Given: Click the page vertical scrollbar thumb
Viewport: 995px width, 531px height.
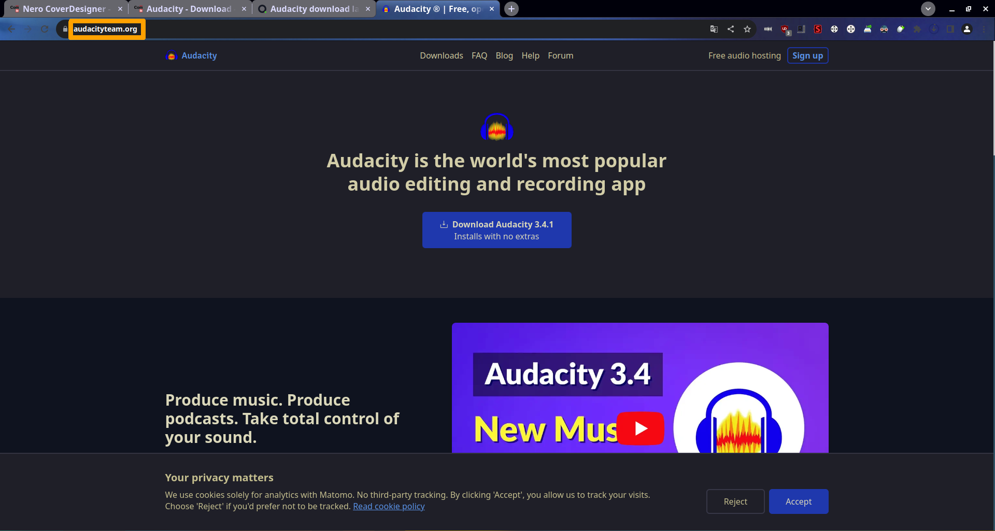Looking at the screenshot, I should (993, 98).
